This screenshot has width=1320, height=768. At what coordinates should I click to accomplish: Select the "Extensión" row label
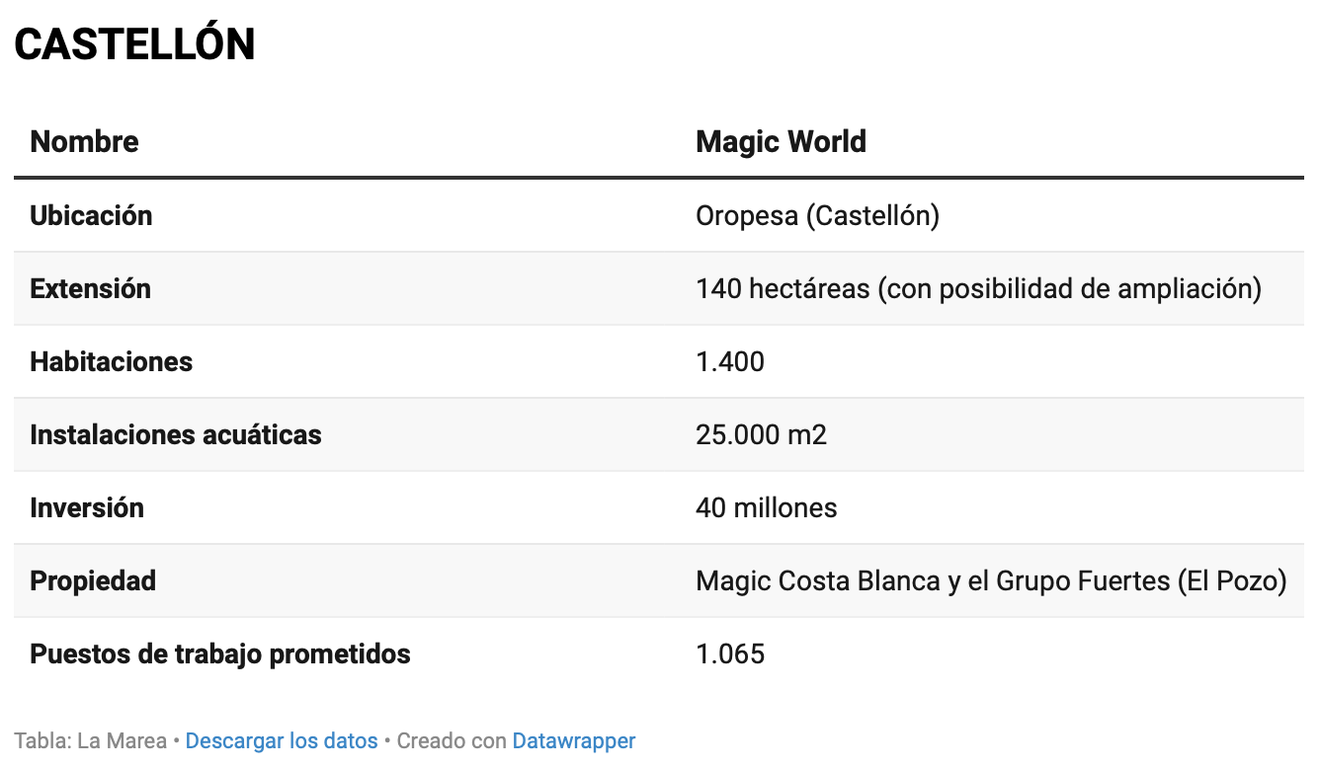[90, 288]
